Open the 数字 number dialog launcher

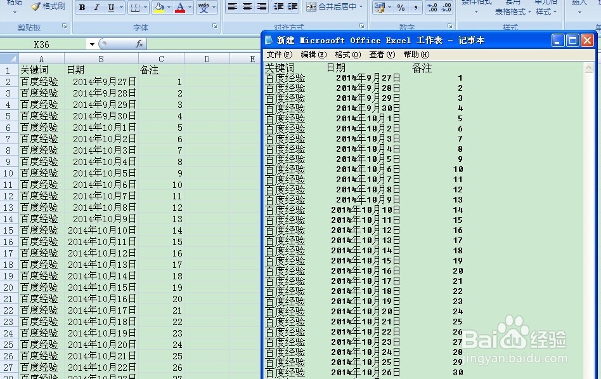[450, 26]
